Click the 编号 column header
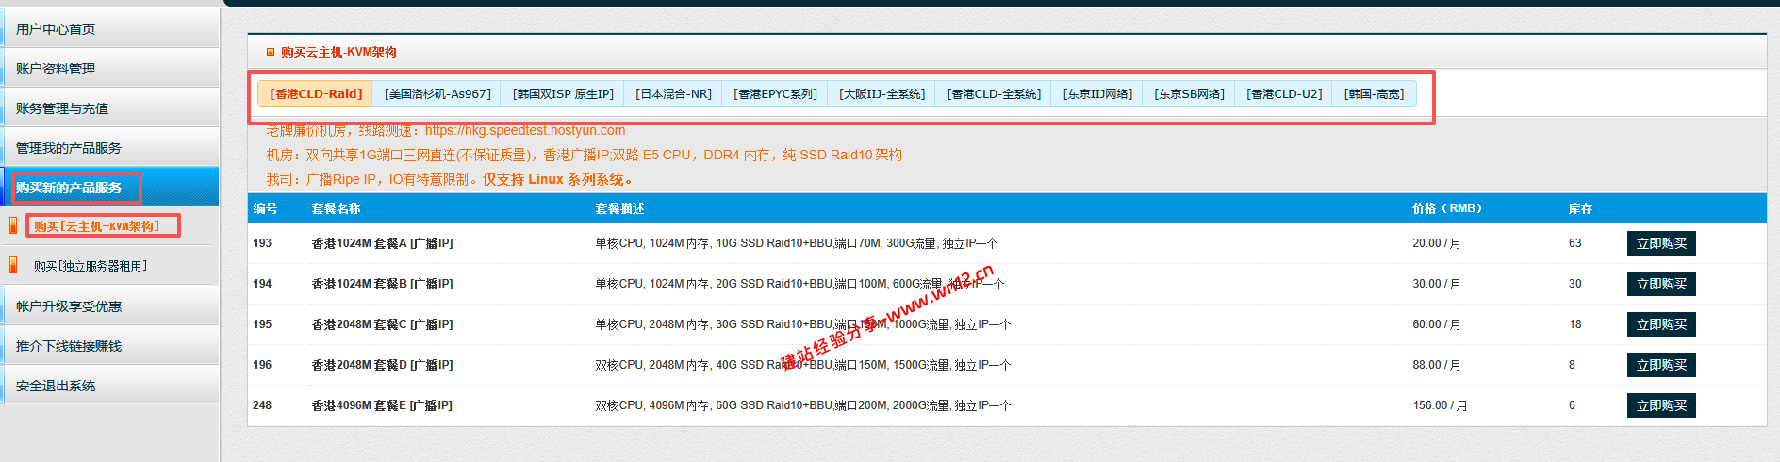1780x462 pixels. [265, 208]
